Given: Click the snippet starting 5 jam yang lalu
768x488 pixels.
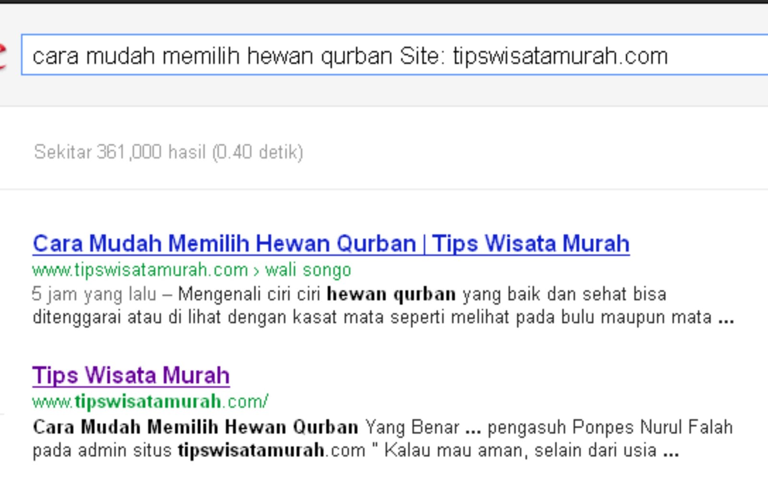Looking at the screenshot, I should [383, 305].
